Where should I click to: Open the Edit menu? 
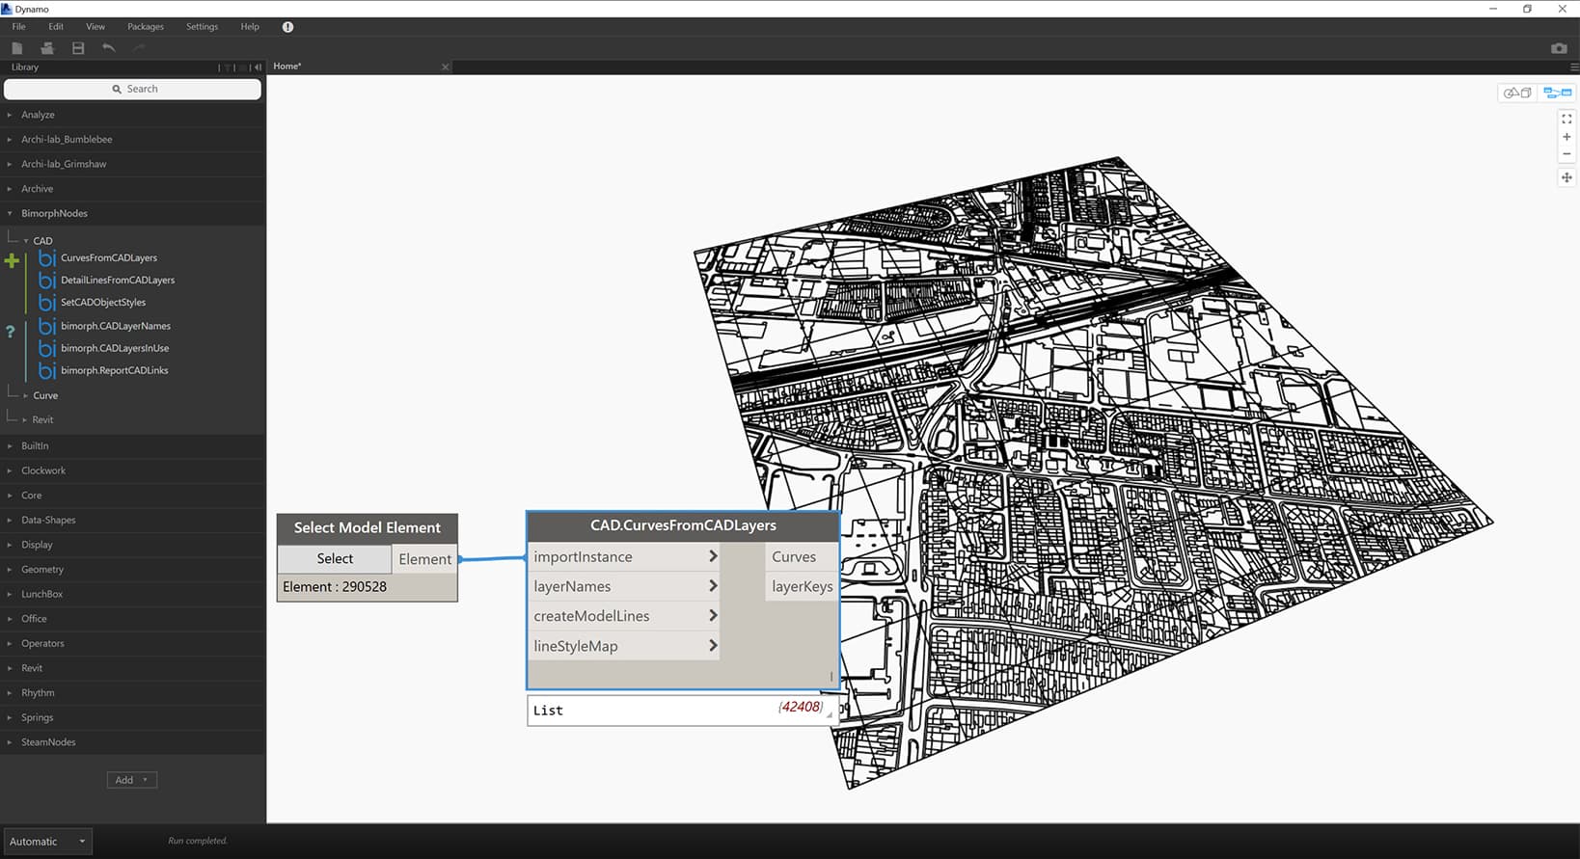pos(56,27)
